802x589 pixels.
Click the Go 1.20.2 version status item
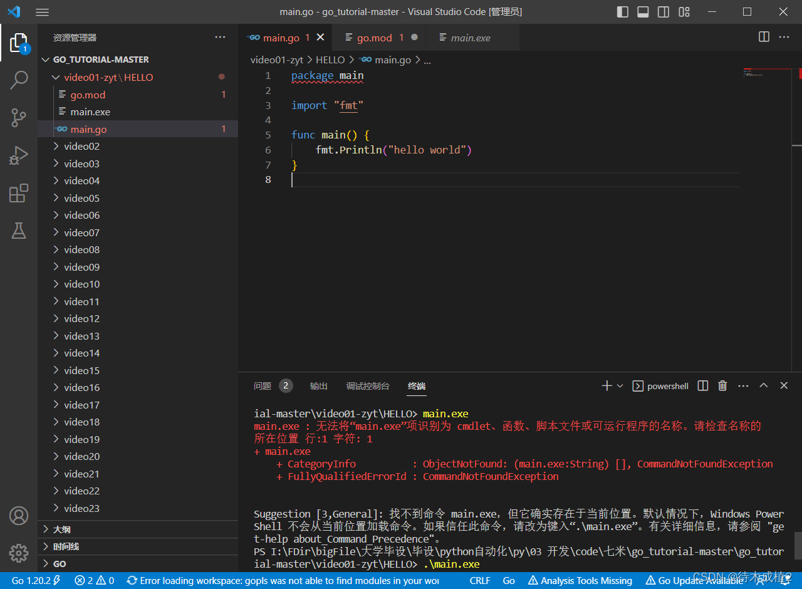(36, 581)
